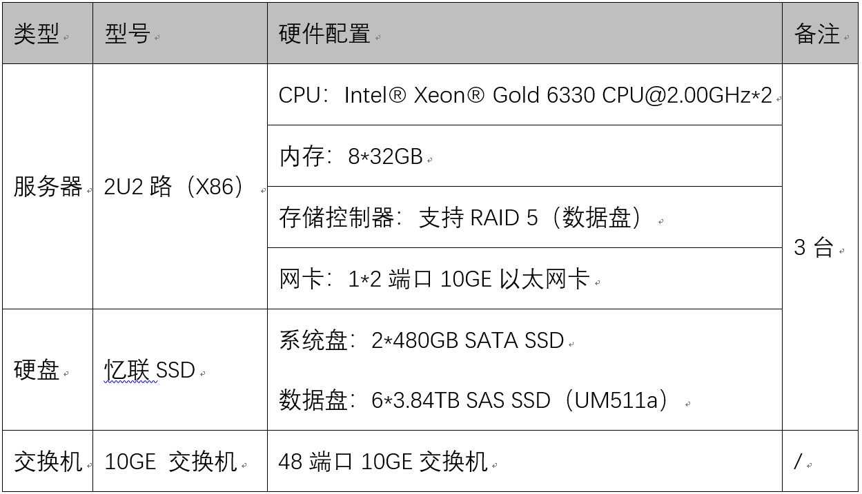Click the 备注 header cell
This screenshot has height=494, width=862.
coord(817,34)
